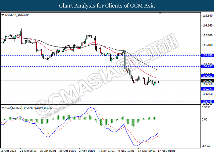Click the current price 106.397 label
The width and height of the screenshot is (214, 153).
coord(207,81)
